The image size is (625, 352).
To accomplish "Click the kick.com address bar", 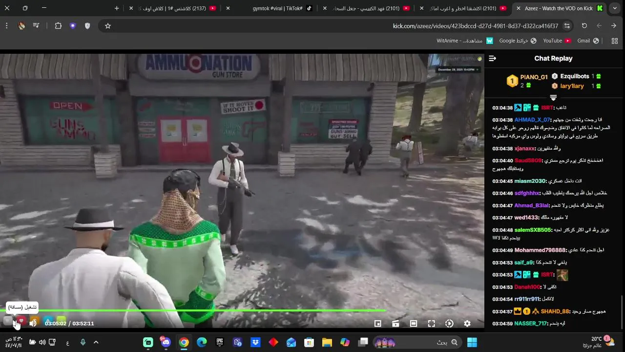I will point(337,26).
